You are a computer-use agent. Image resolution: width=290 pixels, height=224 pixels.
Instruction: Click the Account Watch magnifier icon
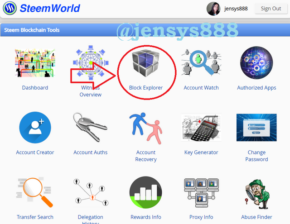click(x=201, y=62)
